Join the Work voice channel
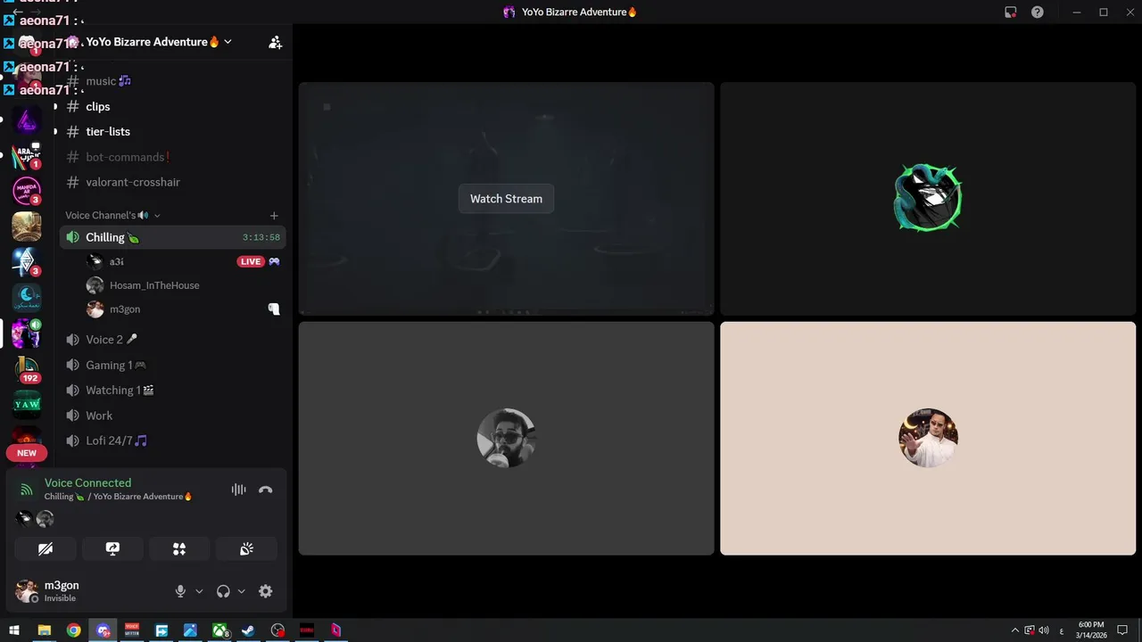This screenshot has height=642, width=1142. coord(173,416)
